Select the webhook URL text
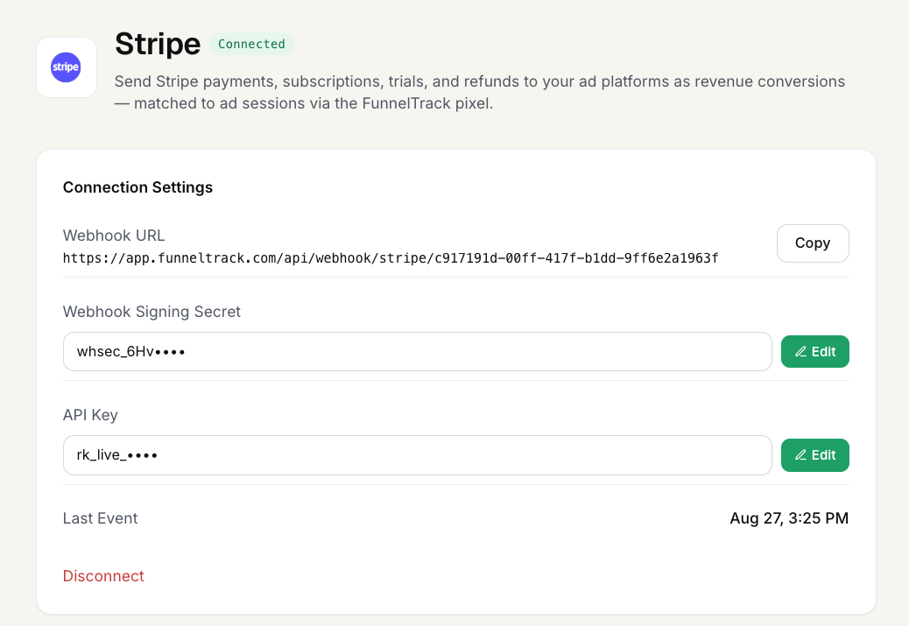 (x=391, y=258)
